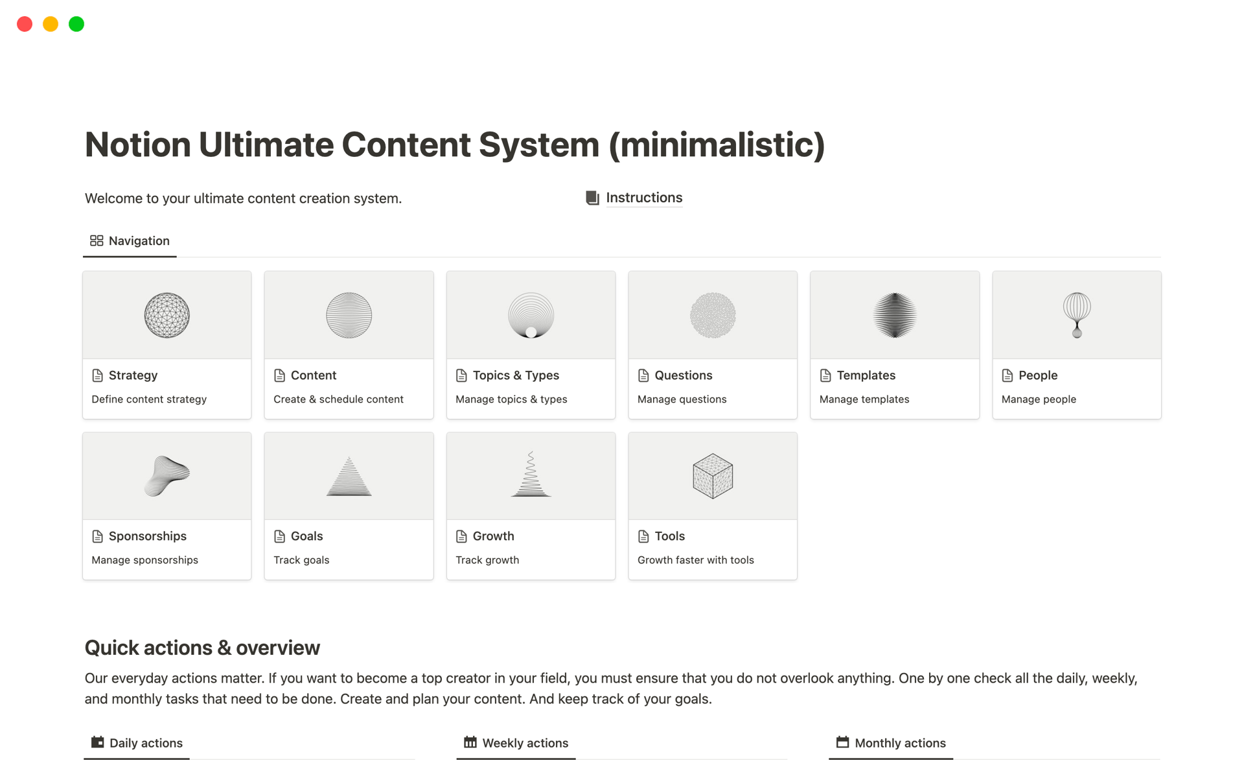Click the Templates striped sphere image
The width and height of the screenshot is (1244, 778).
[x=894, y=316]
